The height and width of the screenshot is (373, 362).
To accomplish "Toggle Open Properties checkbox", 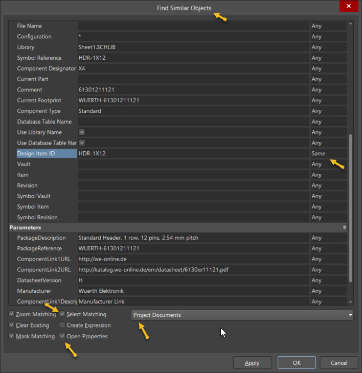I will pyautogui.click(x=62, y=336).
